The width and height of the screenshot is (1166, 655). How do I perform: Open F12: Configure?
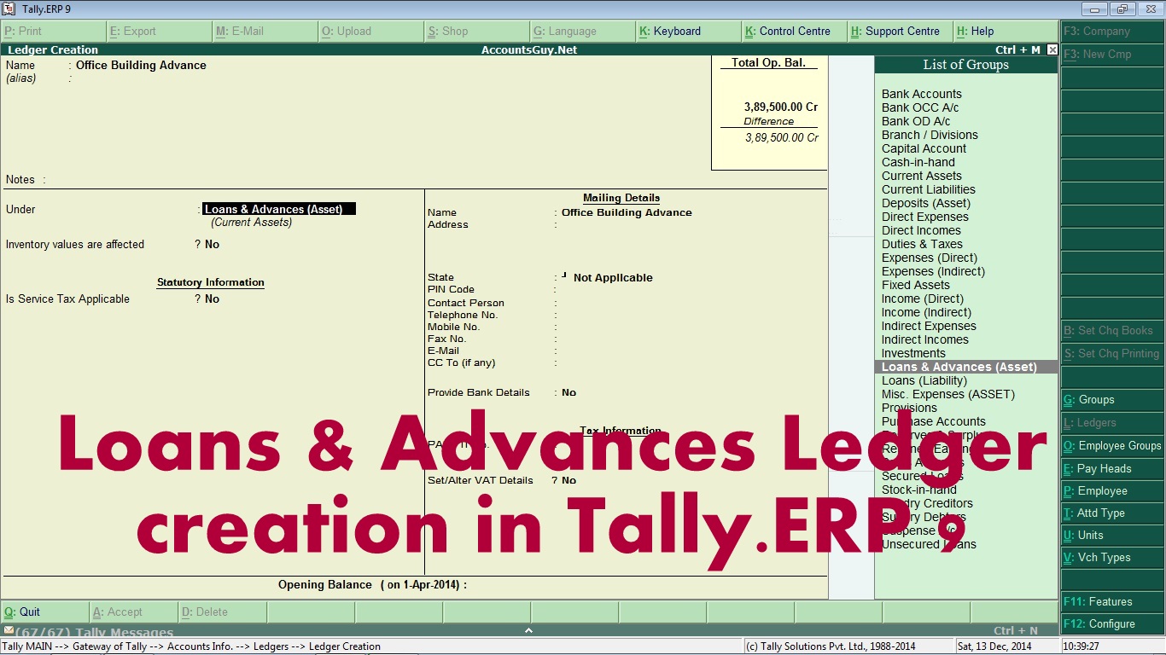[1112, 624]
